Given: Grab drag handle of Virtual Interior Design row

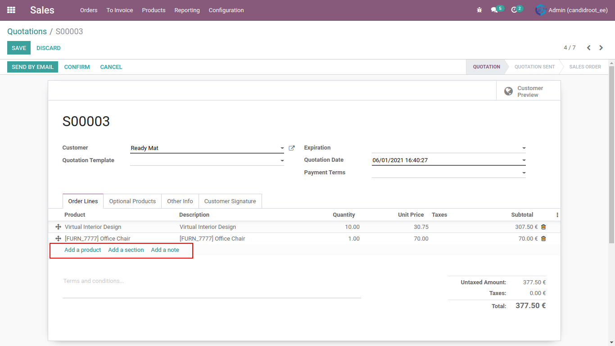Looking at the screenshot, I should pyautogui.click(x=58, y=227).
